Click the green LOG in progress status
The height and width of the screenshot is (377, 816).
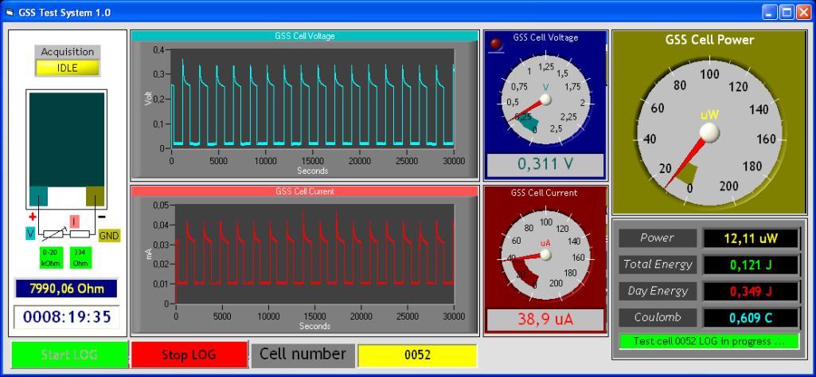[709, 342]
